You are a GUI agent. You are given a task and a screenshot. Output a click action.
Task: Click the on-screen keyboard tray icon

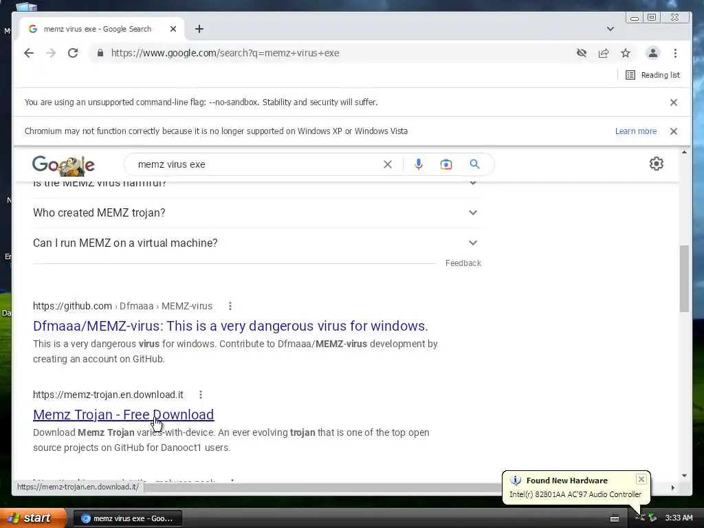tap(615, 518)
